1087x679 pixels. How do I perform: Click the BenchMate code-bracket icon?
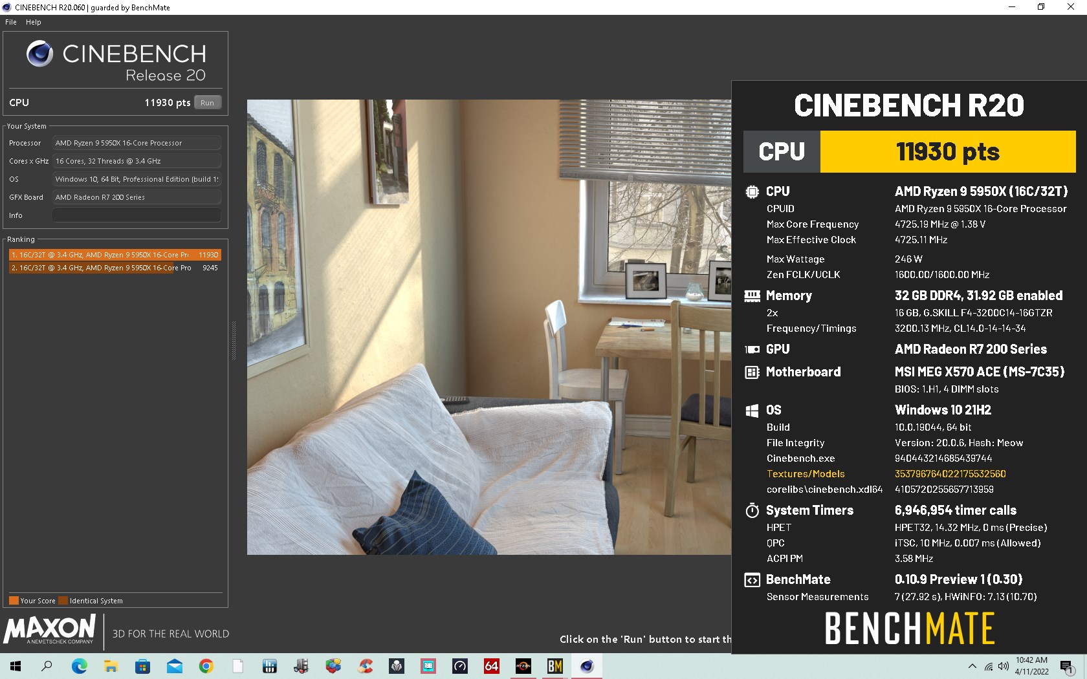[752, 580]
